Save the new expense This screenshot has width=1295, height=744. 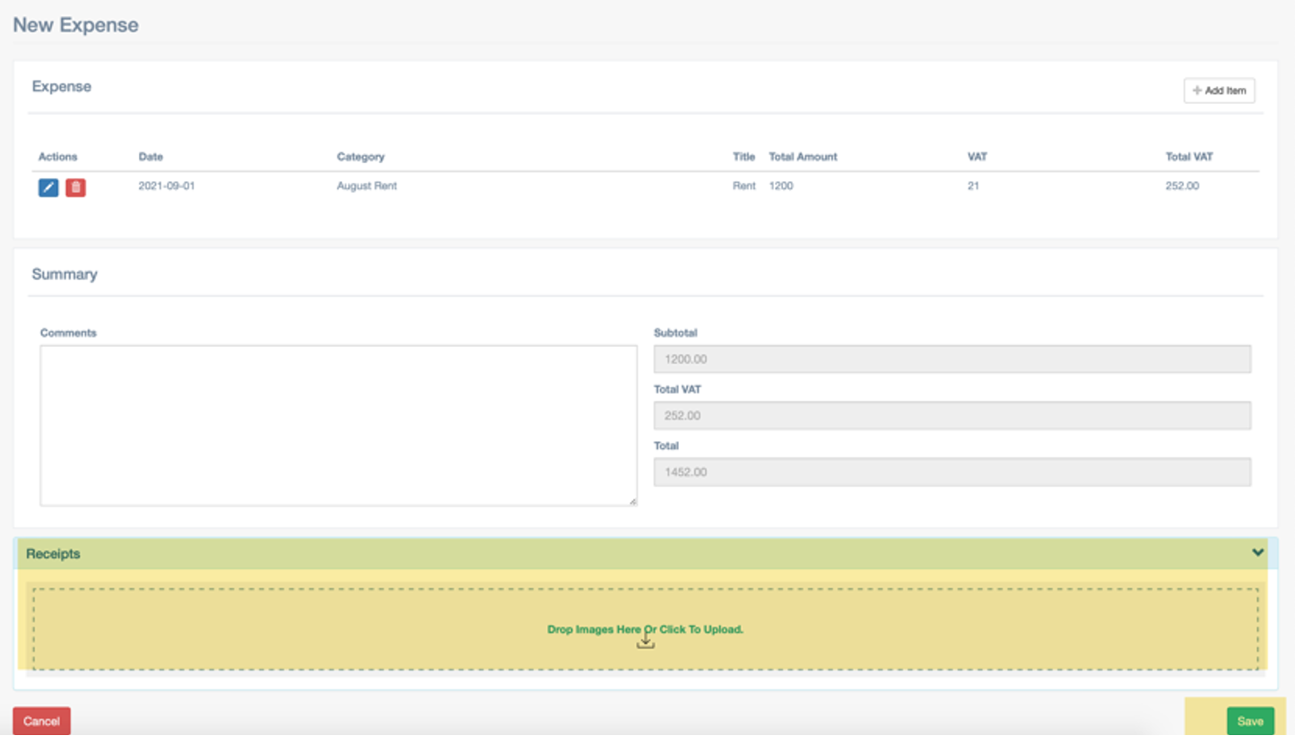pos(1250,722)
